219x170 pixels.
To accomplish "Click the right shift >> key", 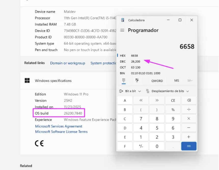I will 157,100.
